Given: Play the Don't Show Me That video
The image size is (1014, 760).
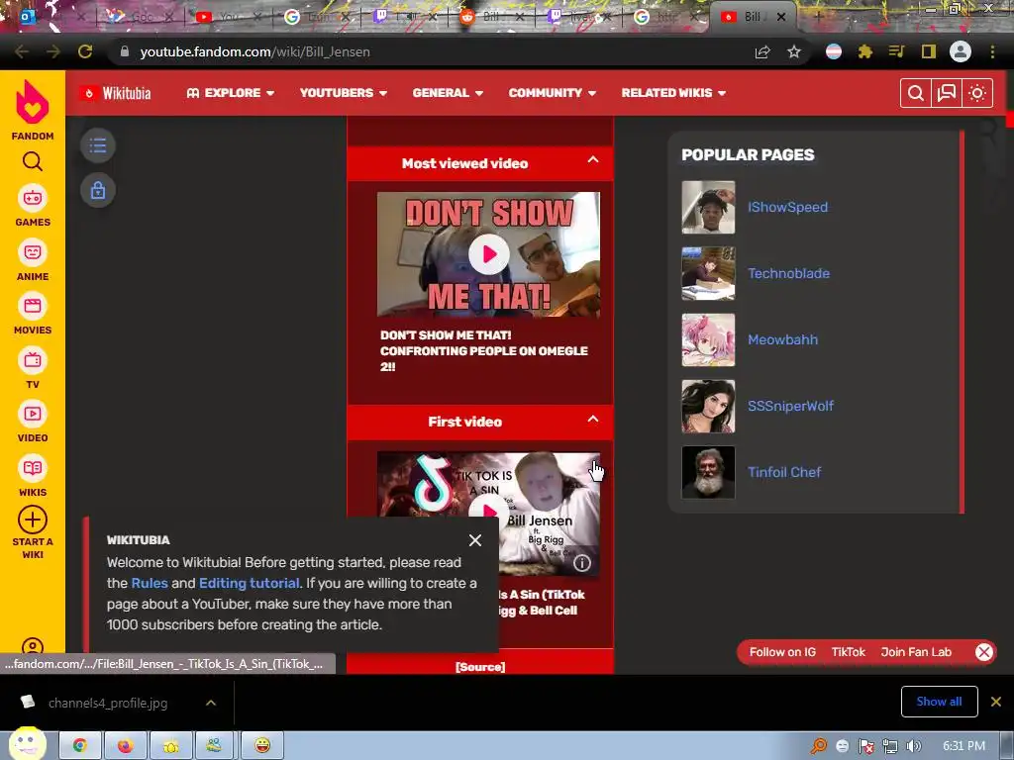Looking at the screenshot, I should pyautogui.click(x=489, y=254).
